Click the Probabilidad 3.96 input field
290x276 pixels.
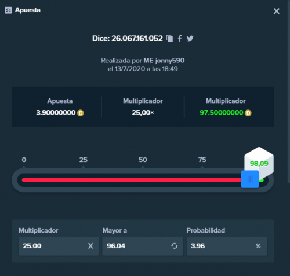click(227, 246)
